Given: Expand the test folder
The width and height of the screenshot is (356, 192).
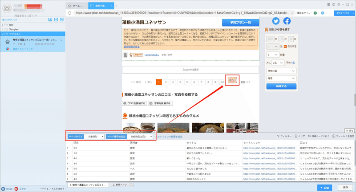Looking at the screenshot, I should click(x=3, y=25).
